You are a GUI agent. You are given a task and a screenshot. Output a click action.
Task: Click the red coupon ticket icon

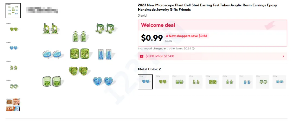(x=141, y=56)
